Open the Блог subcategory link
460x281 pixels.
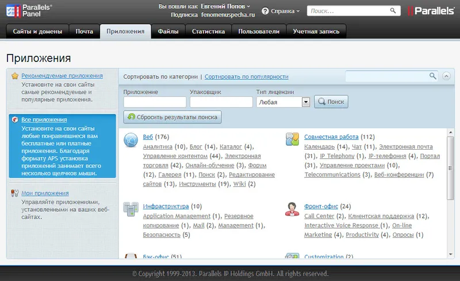click(x=195, y=147)
